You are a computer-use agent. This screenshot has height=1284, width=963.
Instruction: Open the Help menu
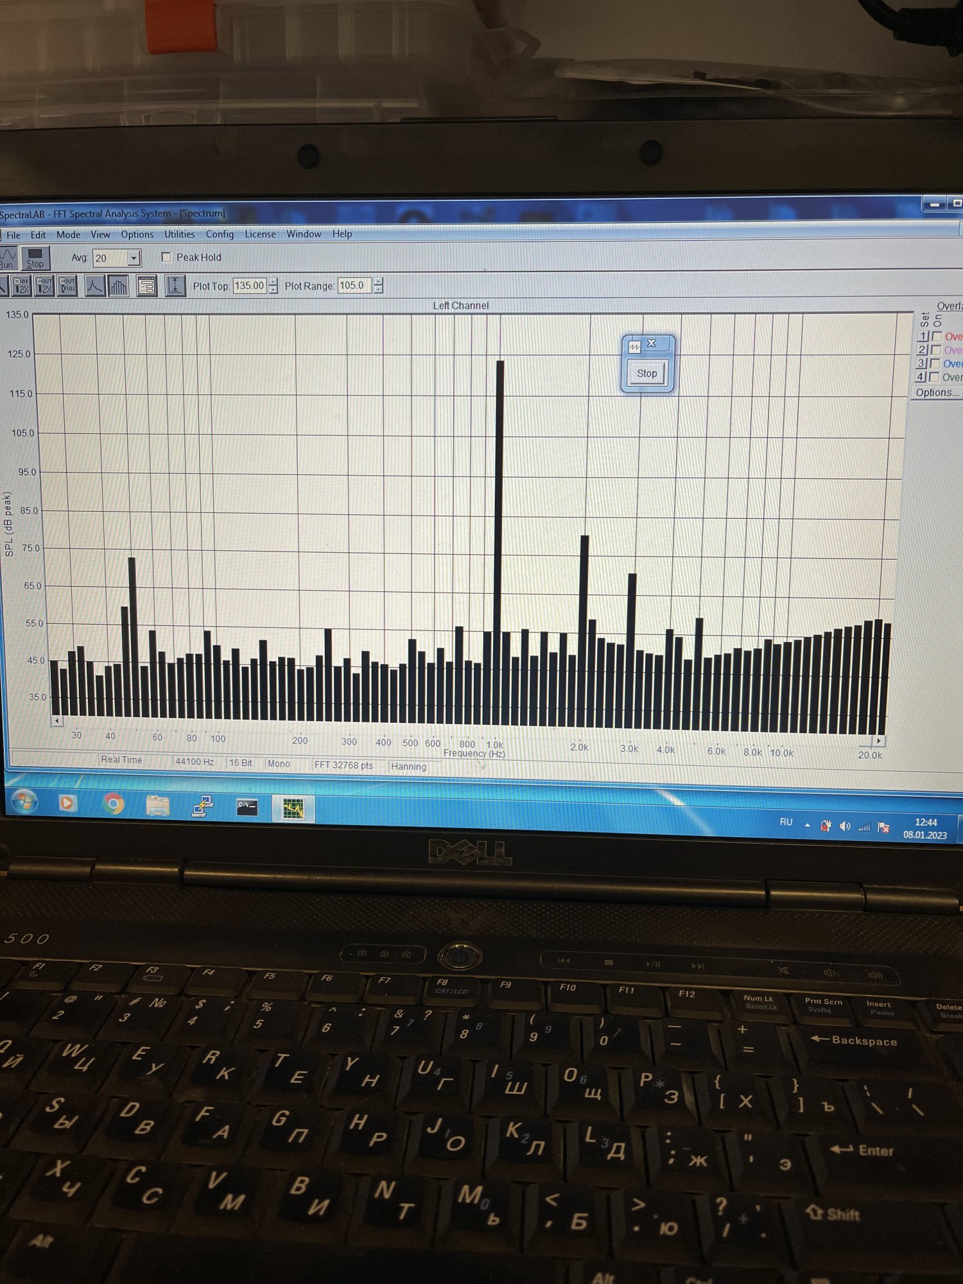342,234
